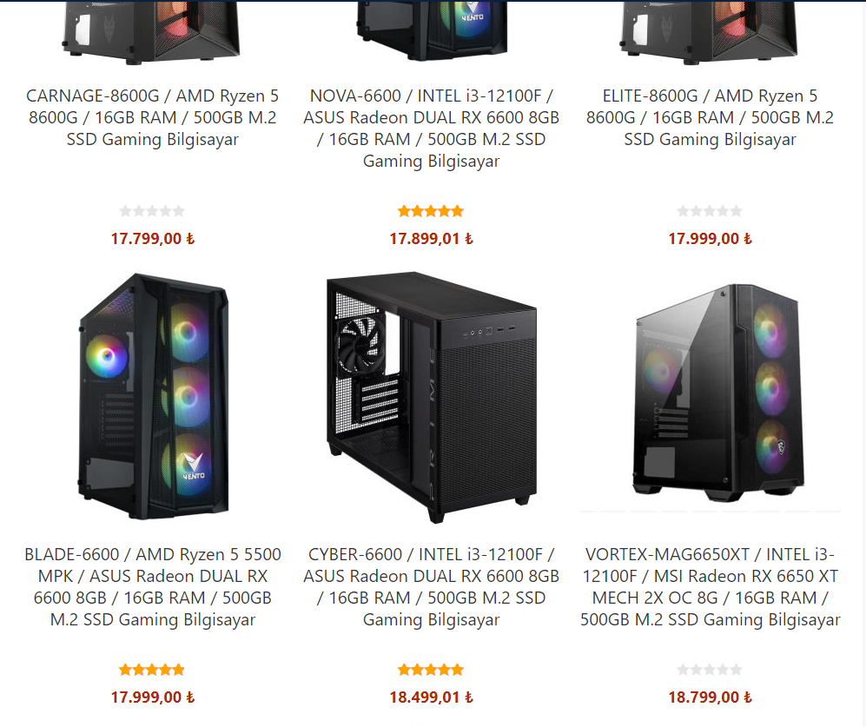866x727 pixels.
Task: Open VORTEX-MAG6650XT product title link
Action: coord(711,587)
